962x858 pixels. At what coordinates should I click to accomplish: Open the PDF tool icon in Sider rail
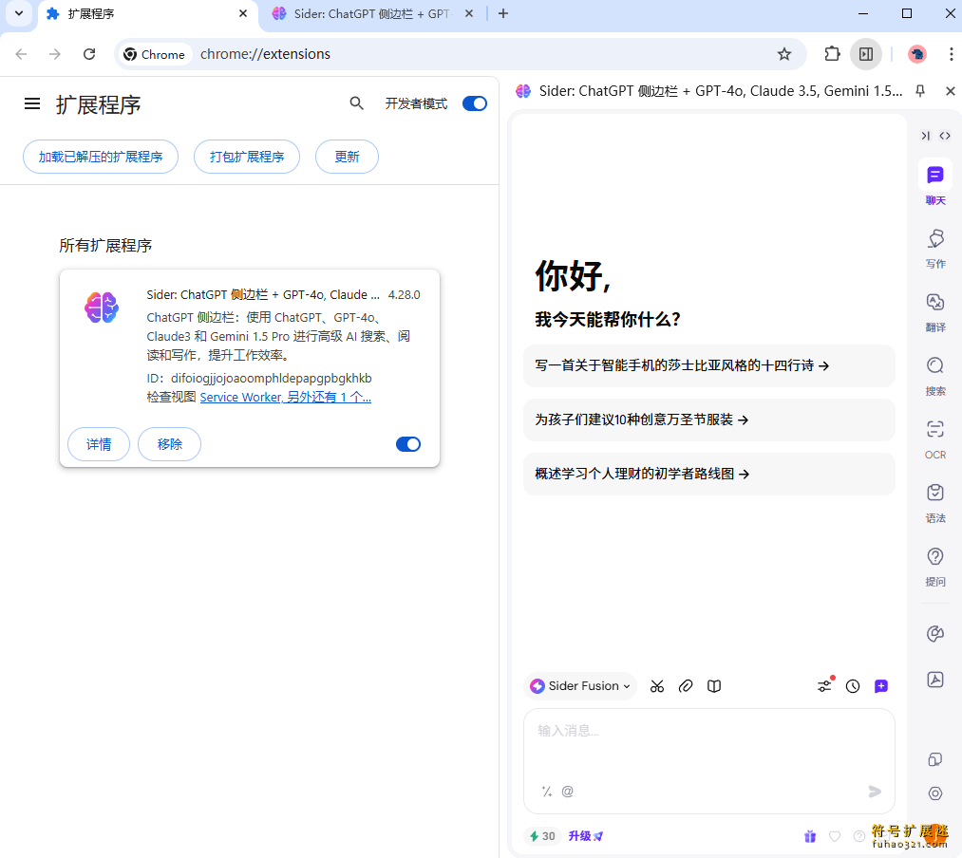935,679
